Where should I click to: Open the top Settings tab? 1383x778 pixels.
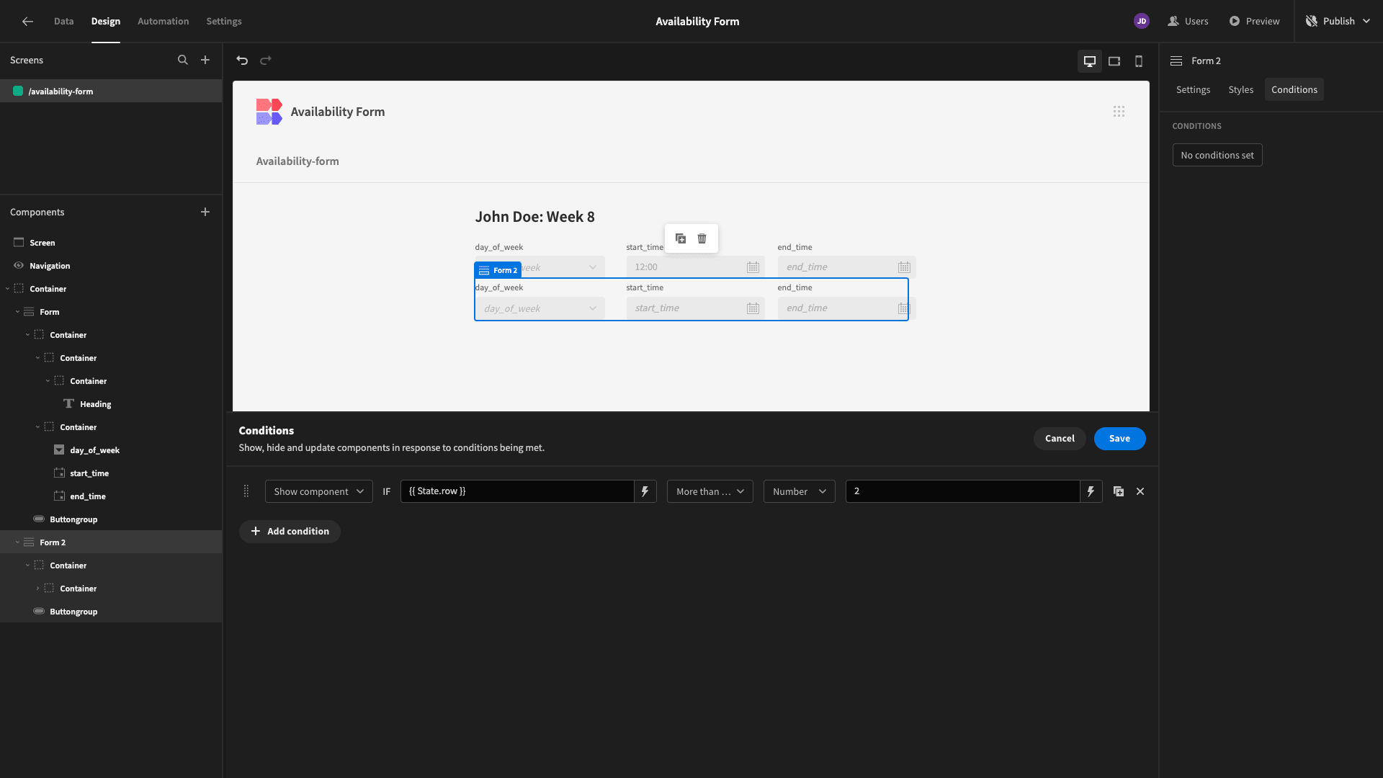coord(224,21)
